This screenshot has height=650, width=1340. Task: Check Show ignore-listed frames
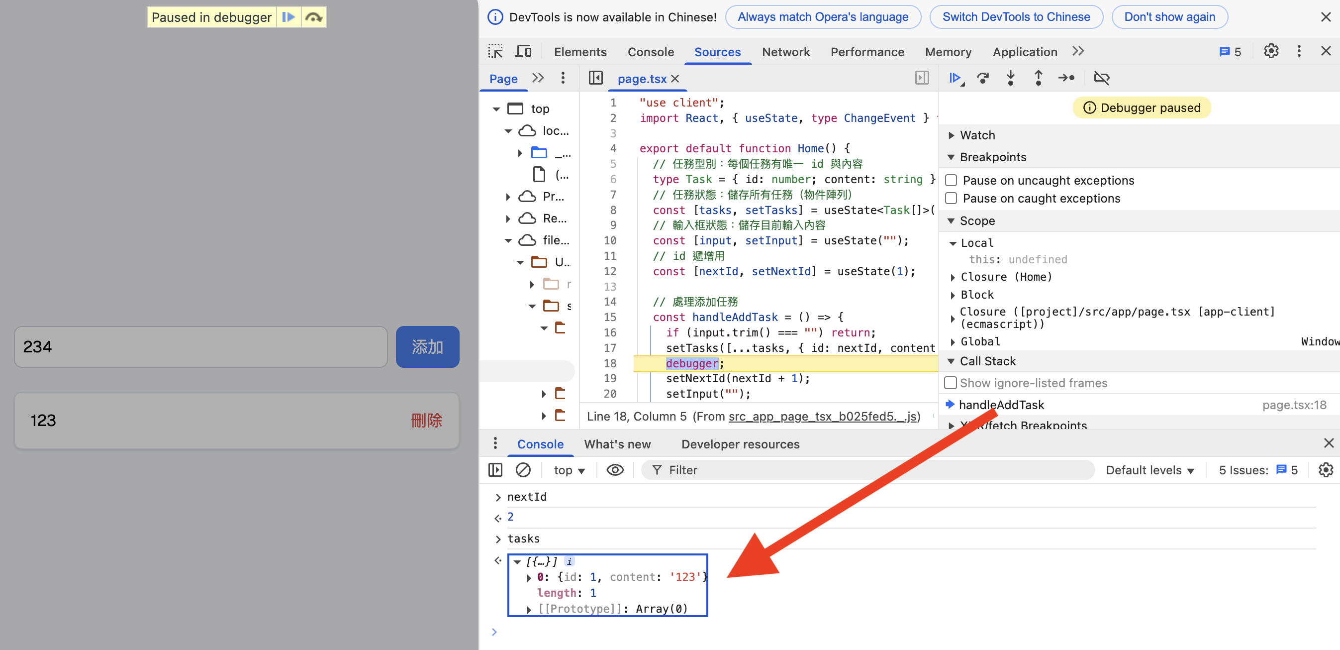pyautogui.click(x=951, y=383)
